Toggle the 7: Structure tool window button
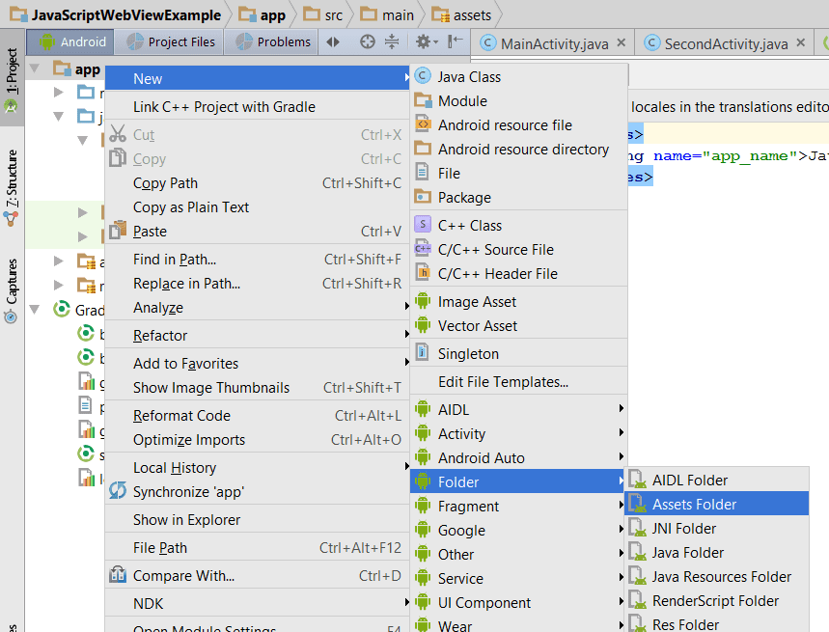829x632 pixels. (12, 188)
